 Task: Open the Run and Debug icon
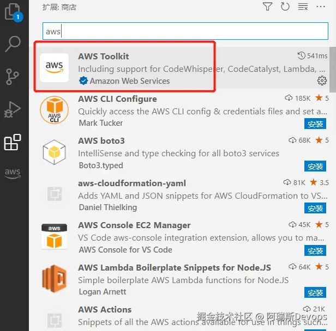point(13,109)
